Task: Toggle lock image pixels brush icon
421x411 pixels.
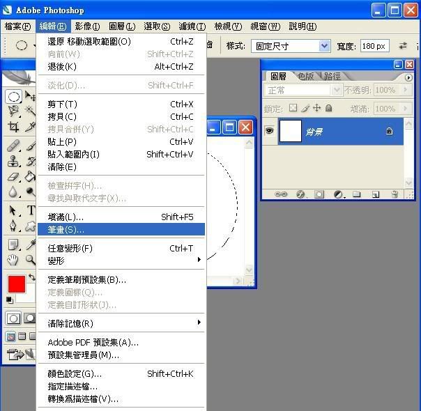Action: point(305,108)
